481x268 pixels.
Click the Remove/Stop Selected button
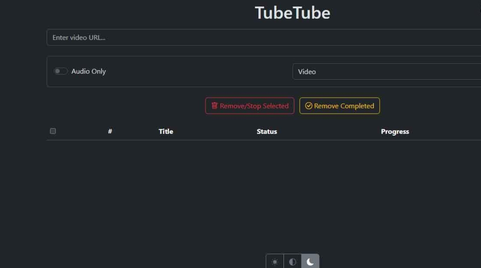(x=250, y=106)
